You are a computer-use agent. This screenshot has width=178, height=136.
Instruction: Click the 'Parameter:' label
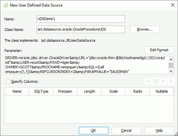13,51
